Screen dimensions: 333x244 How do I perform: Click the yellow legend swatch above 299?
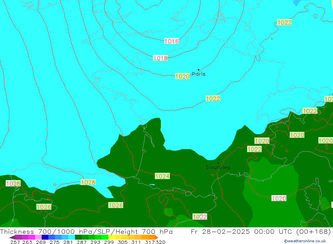[112, 237]
